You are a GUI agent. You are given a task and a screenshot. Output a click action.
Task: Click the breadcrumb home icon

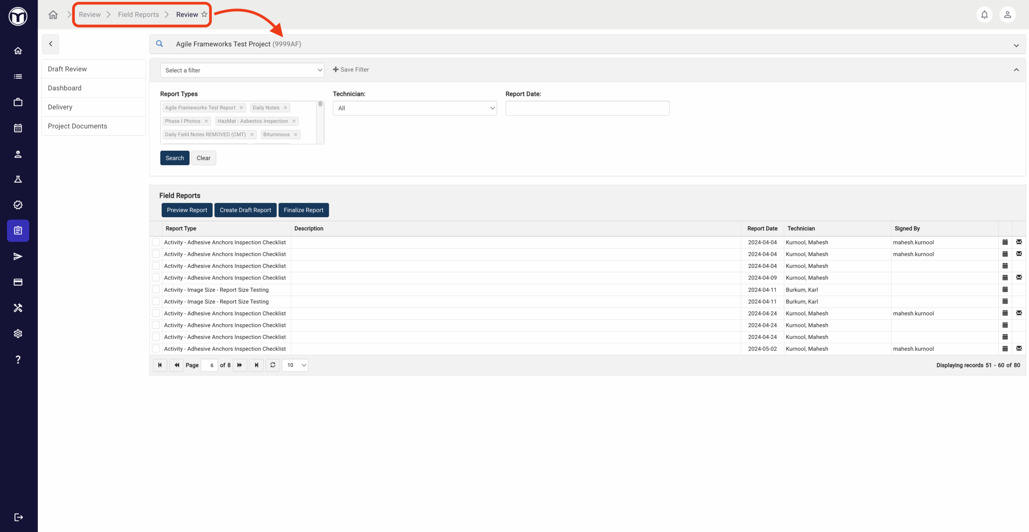click(x=53, y=15)
